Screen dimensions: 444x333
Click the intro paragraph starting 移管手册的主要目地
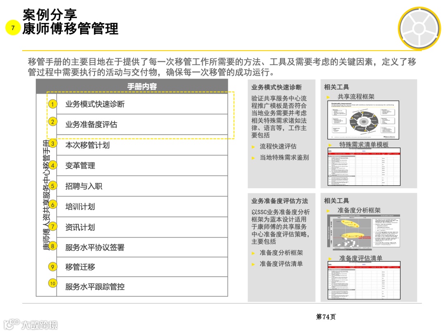[222, 67]
